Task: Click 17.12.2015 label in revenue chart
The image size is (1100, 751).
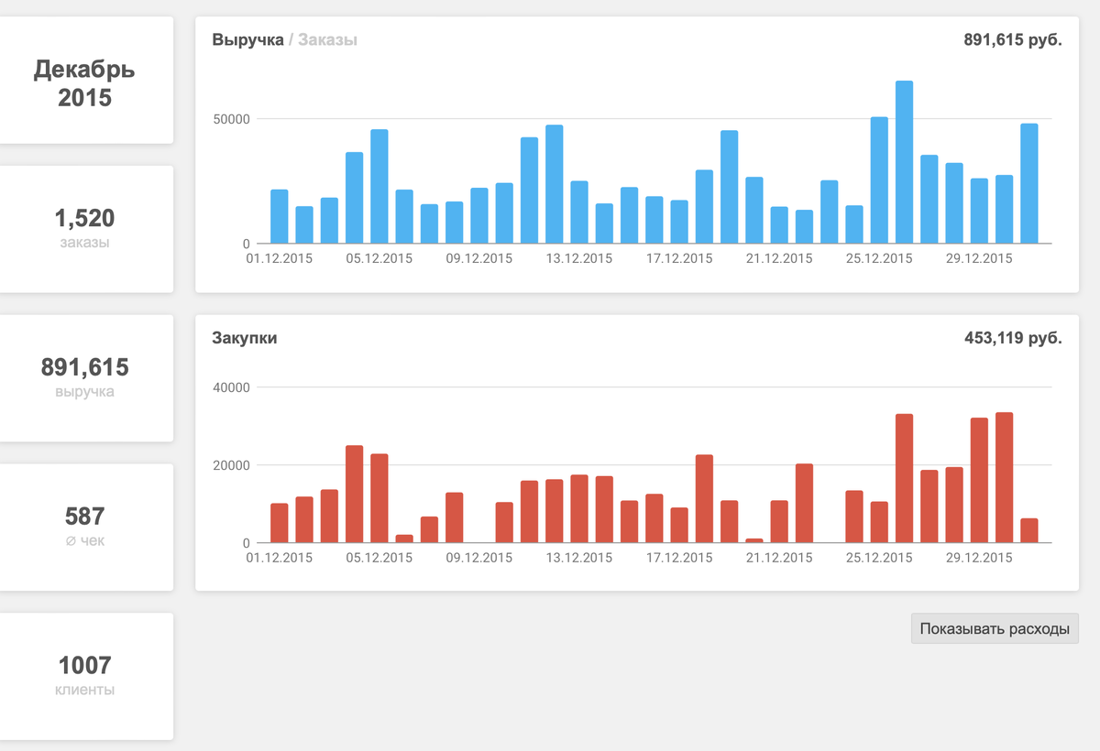Action: coord(679,258)
